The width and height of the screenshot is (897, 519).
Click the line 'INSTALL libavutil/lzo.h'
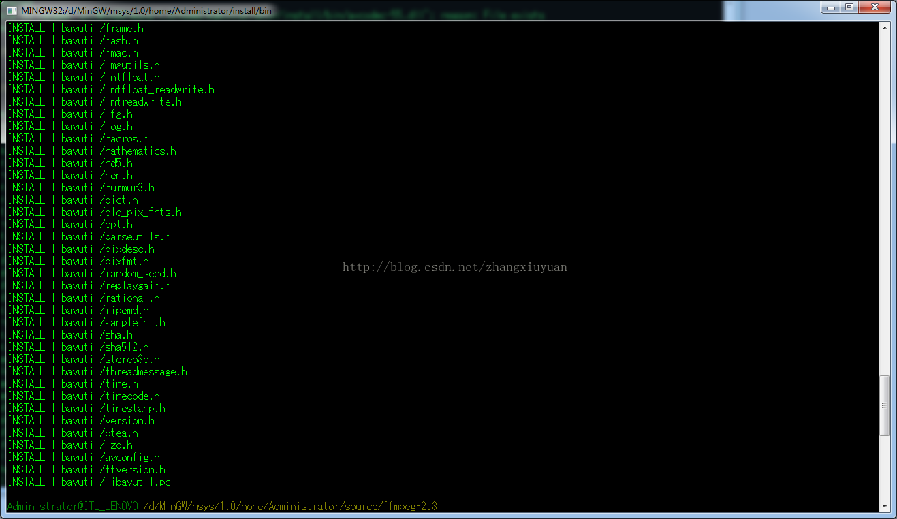click(70, 445)
